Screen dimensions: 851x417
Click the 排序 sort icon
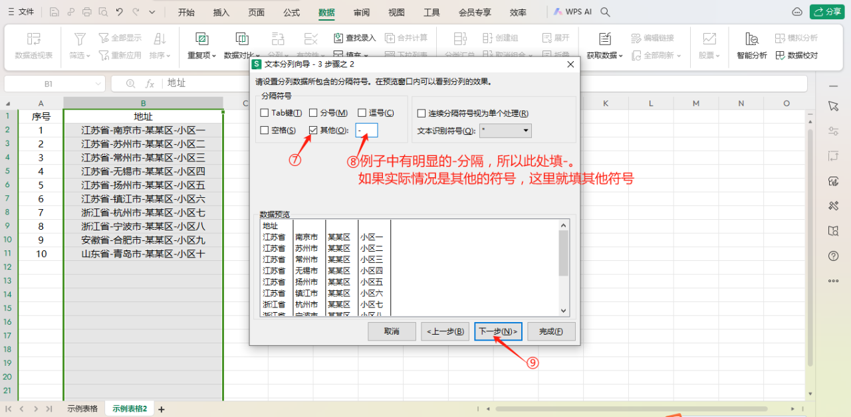click(160, 39)
